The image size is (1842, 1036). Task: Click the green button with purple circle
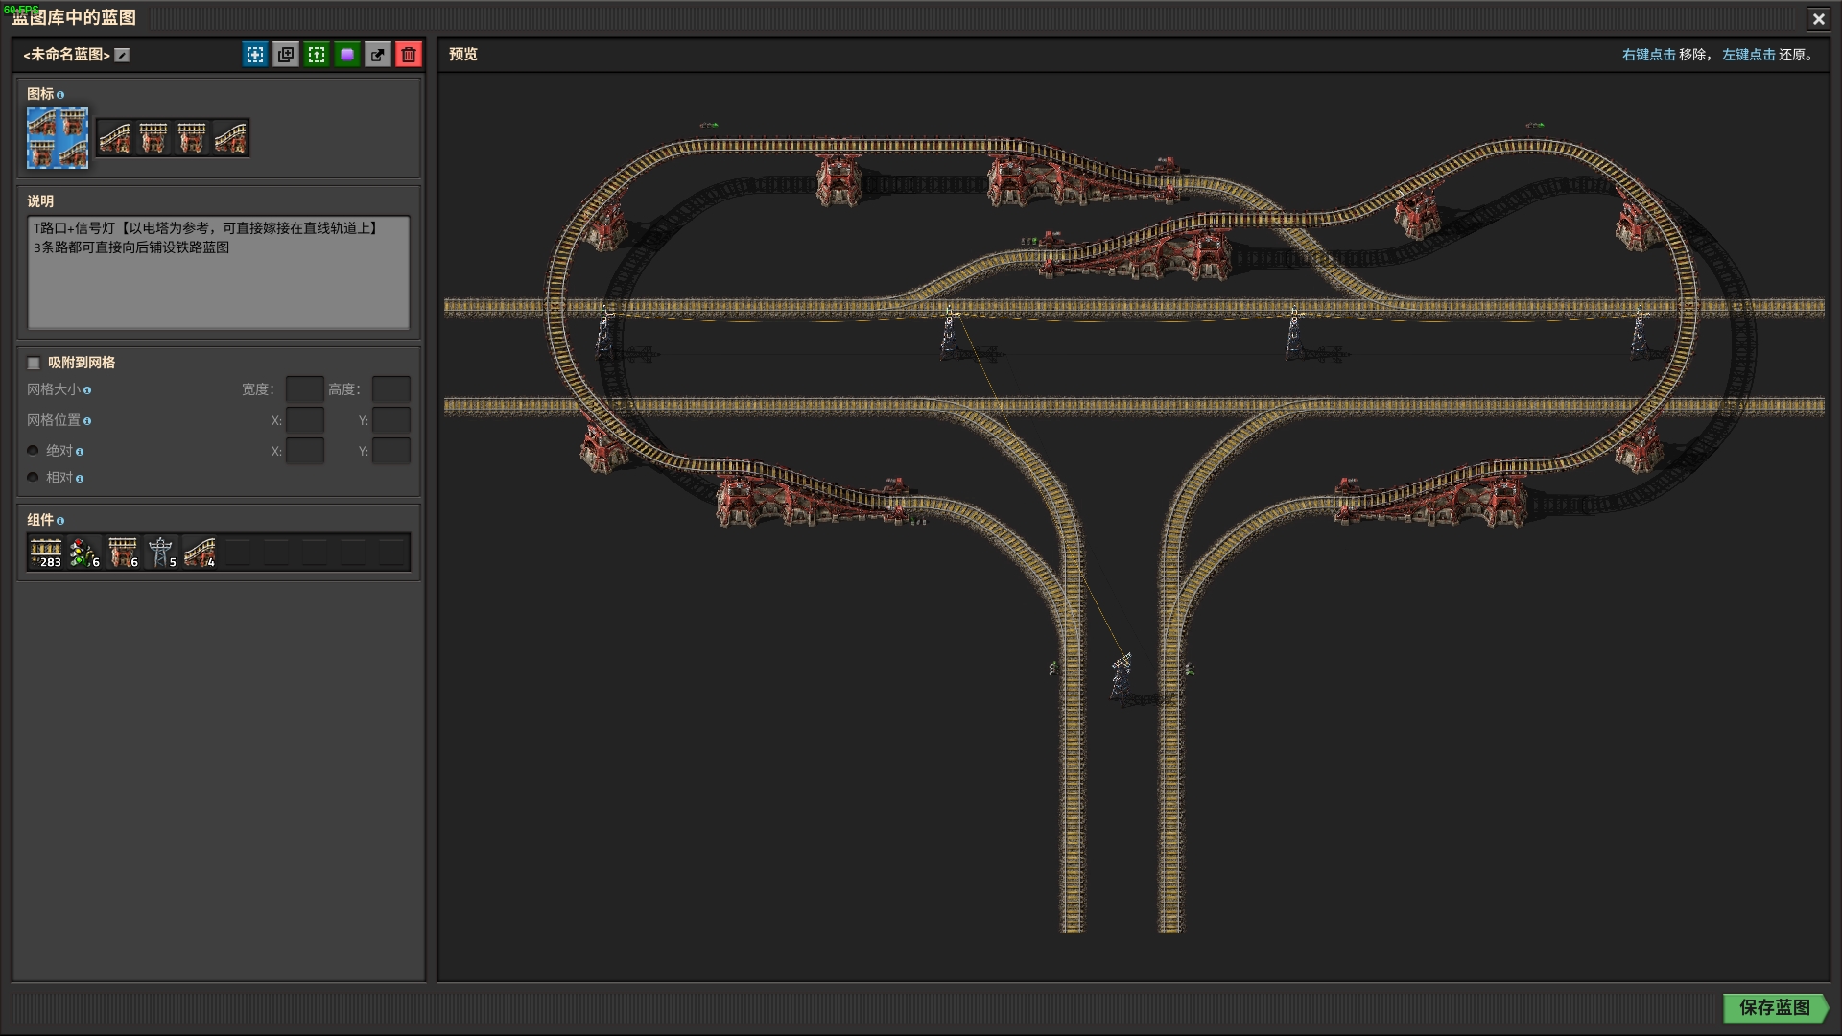[x=347, y=55]
